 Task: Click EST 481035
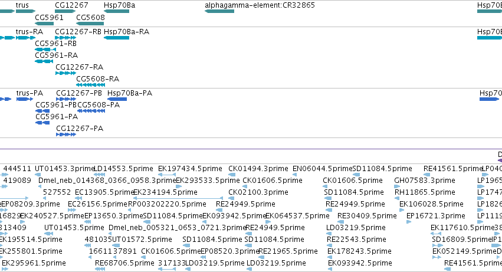[x=99, y=240]
